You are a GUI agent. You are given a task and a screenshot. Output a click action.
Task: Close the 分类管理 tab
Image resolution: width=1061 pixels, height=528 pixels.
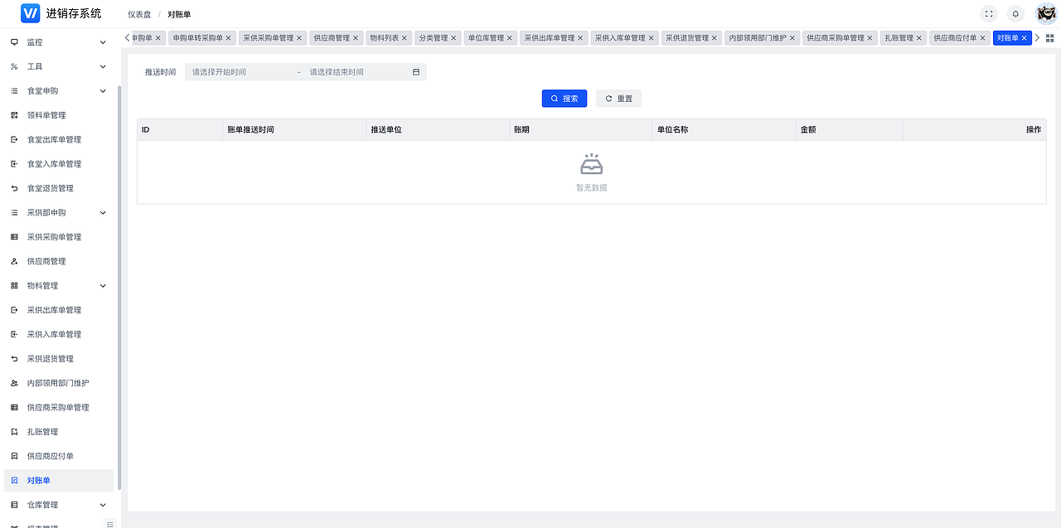pos(453,37)
